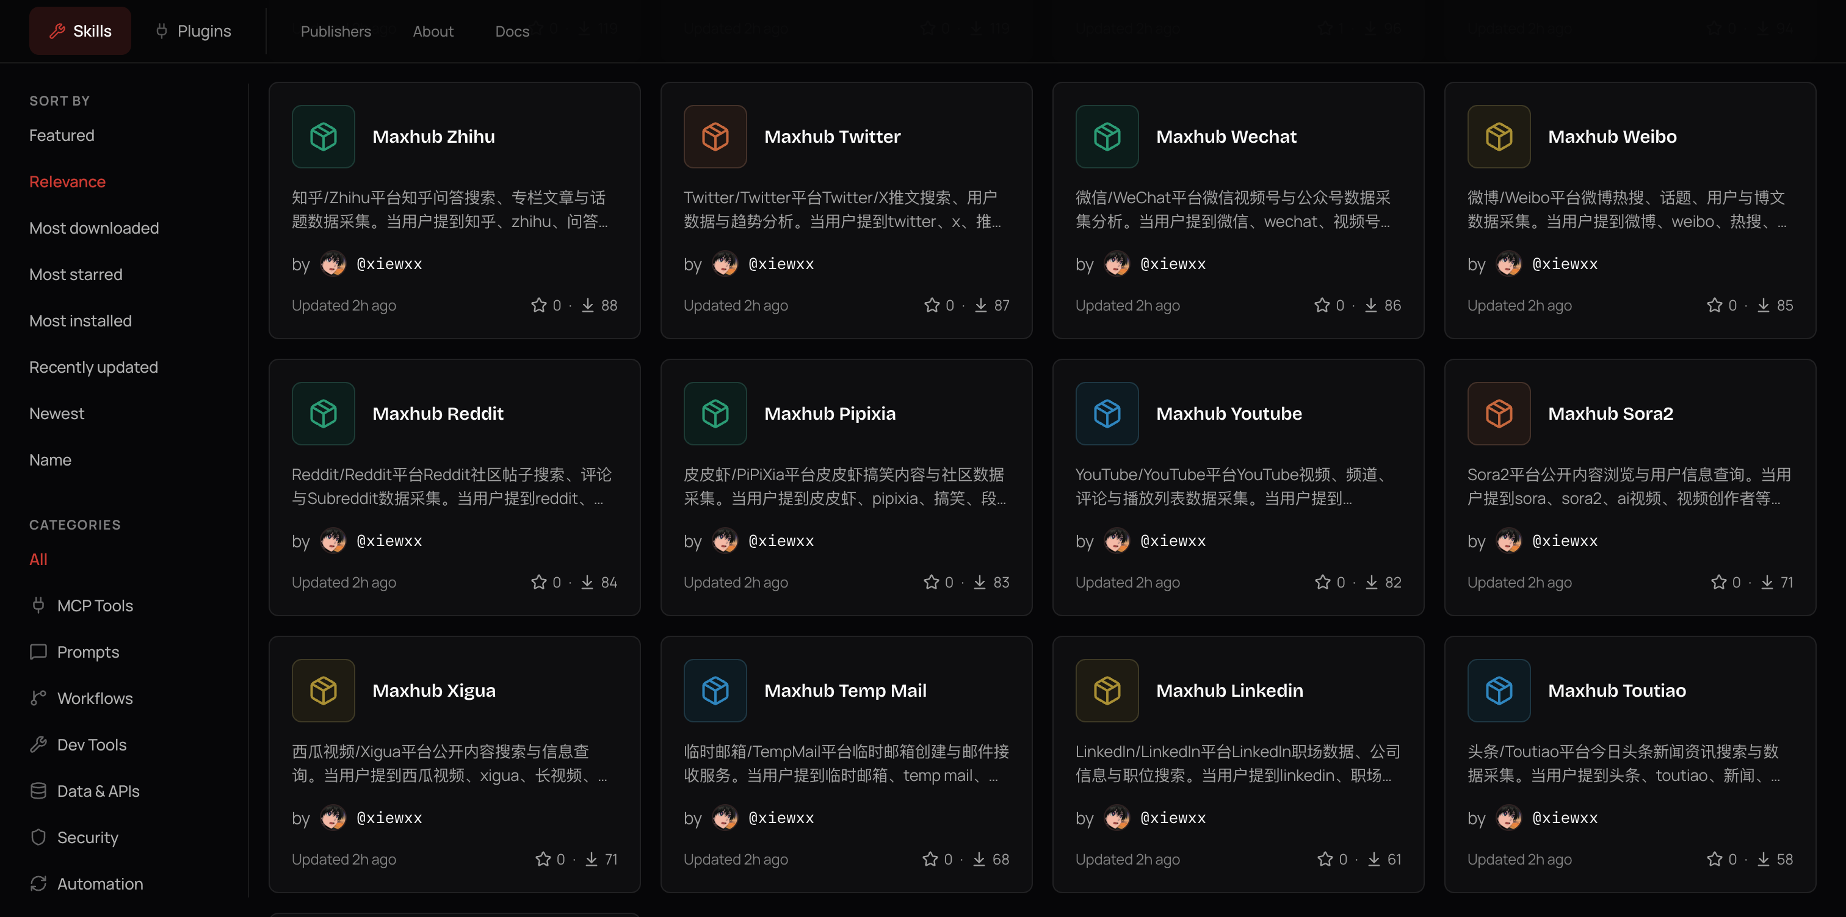Click the download icon on Maxhub Weibo

1764,305
